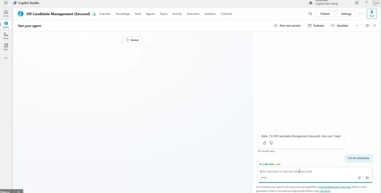Image resolution: width=381 pixels, height=193 pixels.
Task: Open test pane overflow menu ellipsis
Action: point(357,26)
